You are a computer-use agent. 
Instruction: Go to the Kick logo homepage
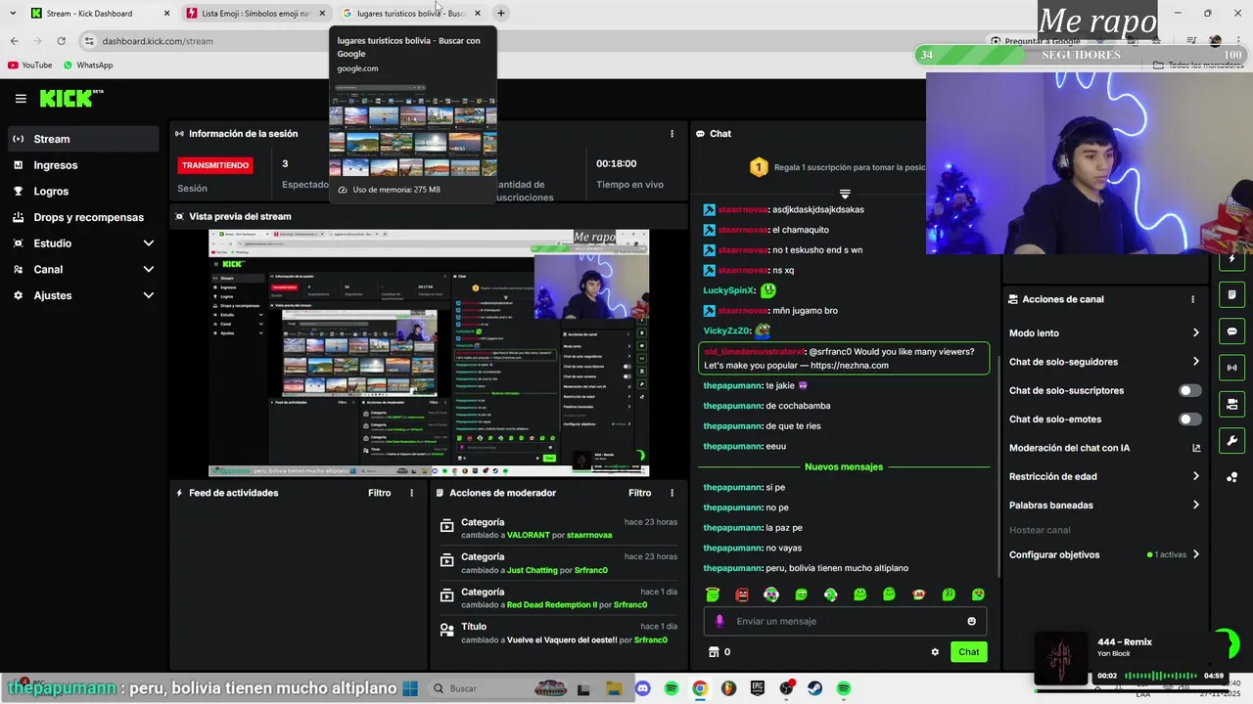(71, 98)
